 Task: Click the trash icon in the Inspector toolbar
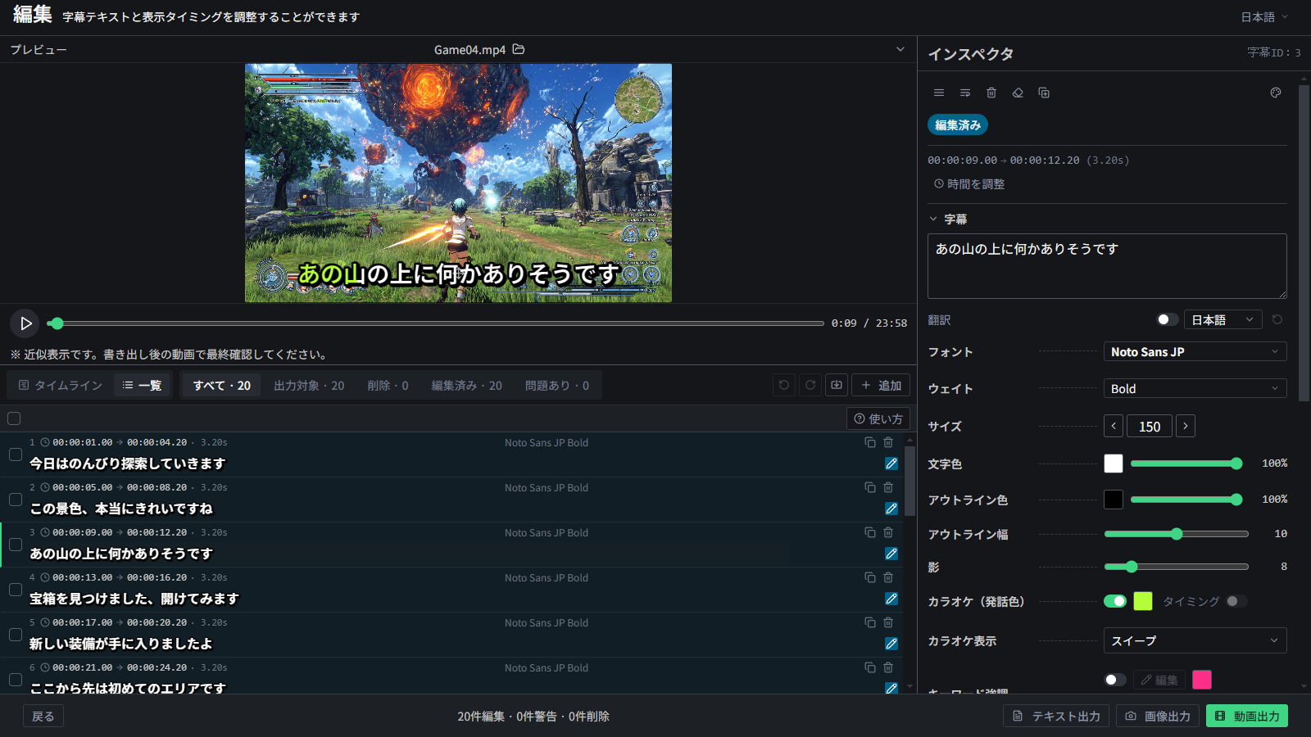pos(991,93)
